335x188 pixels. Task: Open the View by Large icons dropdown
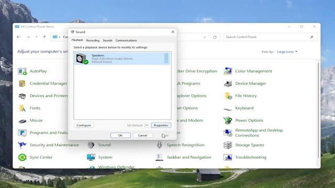point(287,52)
